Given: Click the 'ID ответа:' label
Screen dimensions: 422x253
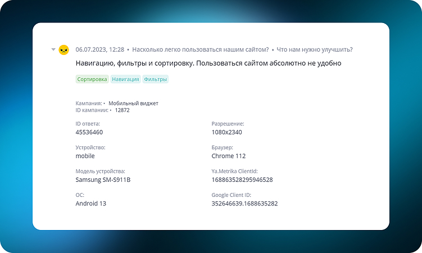Looking at the screenshot, I should [x=88, y=124].
